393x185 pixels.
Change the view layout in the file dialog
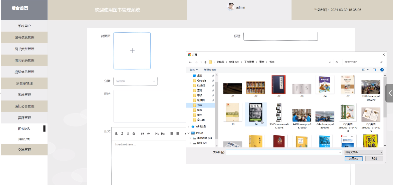coord(364,70)
